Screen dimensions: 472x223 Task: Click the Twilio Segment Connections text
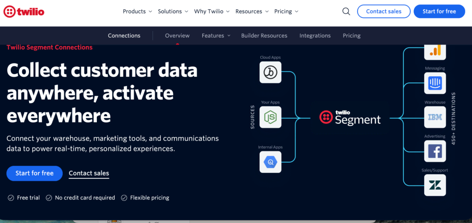[49, 47]
